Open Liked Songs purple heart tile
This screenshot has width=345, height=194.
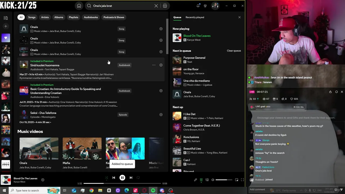tap(6, 38)
